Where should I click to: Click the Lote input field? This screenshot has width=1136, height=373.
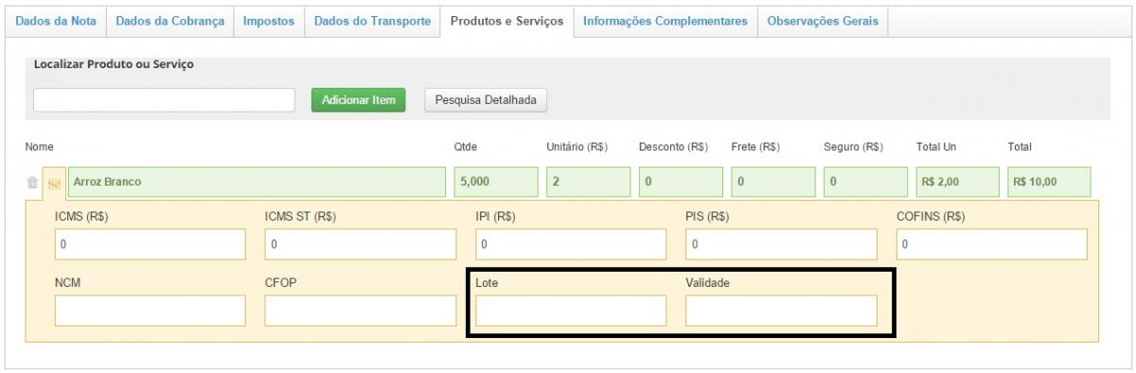(x=571, y=311)
